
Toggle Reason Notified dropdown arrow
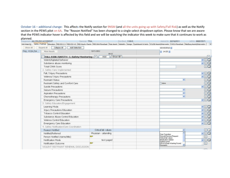pyautogui.click(x=184, y=130)
